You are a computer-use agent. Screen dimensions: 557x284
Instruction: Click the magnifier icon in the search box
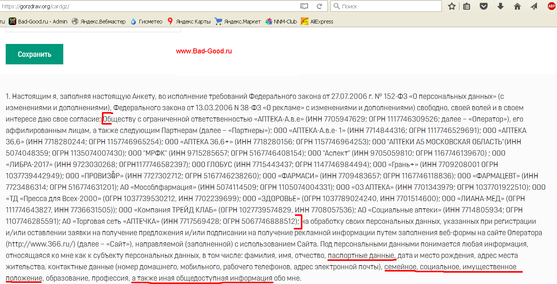[336, 6]
